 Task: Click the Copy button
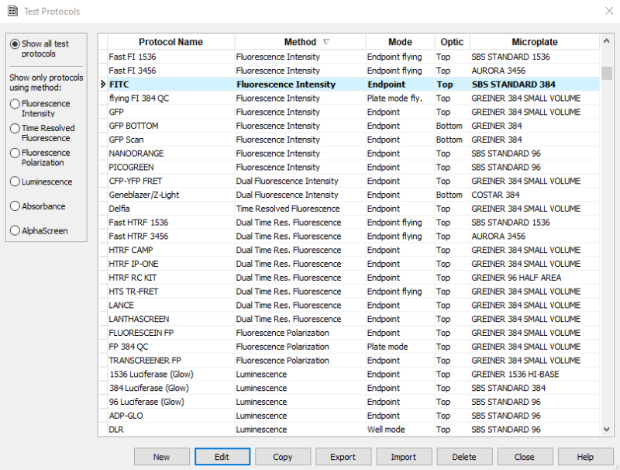click(x=283, y=457)
